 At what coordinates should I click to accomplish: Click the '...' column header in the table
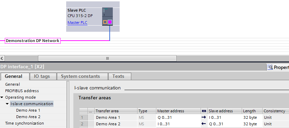[91, 111]
